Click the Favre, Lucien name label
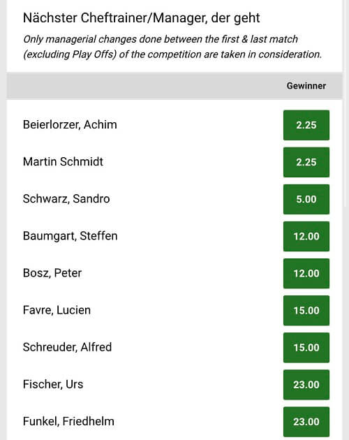 click(x=57, y=310)
